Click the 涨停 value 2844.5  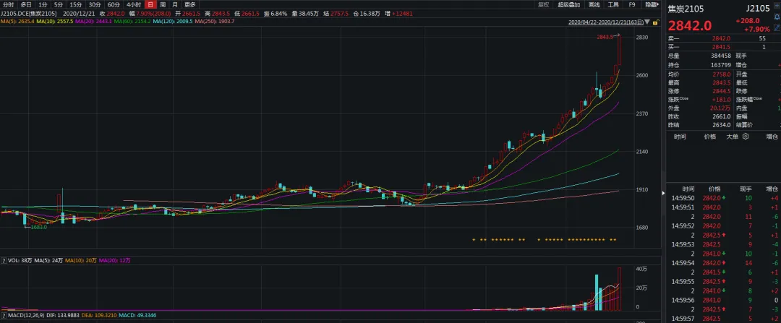pos(721,91)
